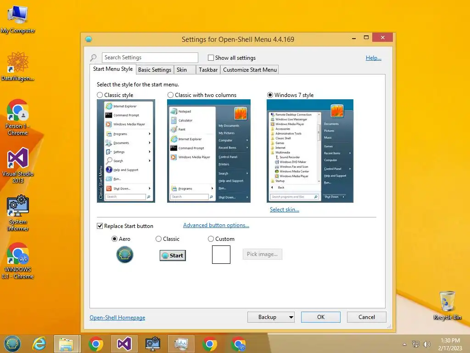Click the Classic Start button image
The width and height of the screenshot is (470, 353).
coord(173,256)
